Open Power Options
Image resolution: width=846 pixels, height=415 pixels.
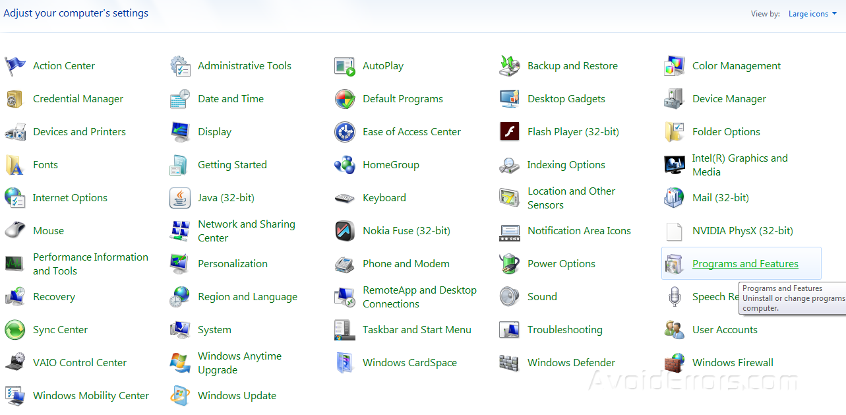click(560, 263)
